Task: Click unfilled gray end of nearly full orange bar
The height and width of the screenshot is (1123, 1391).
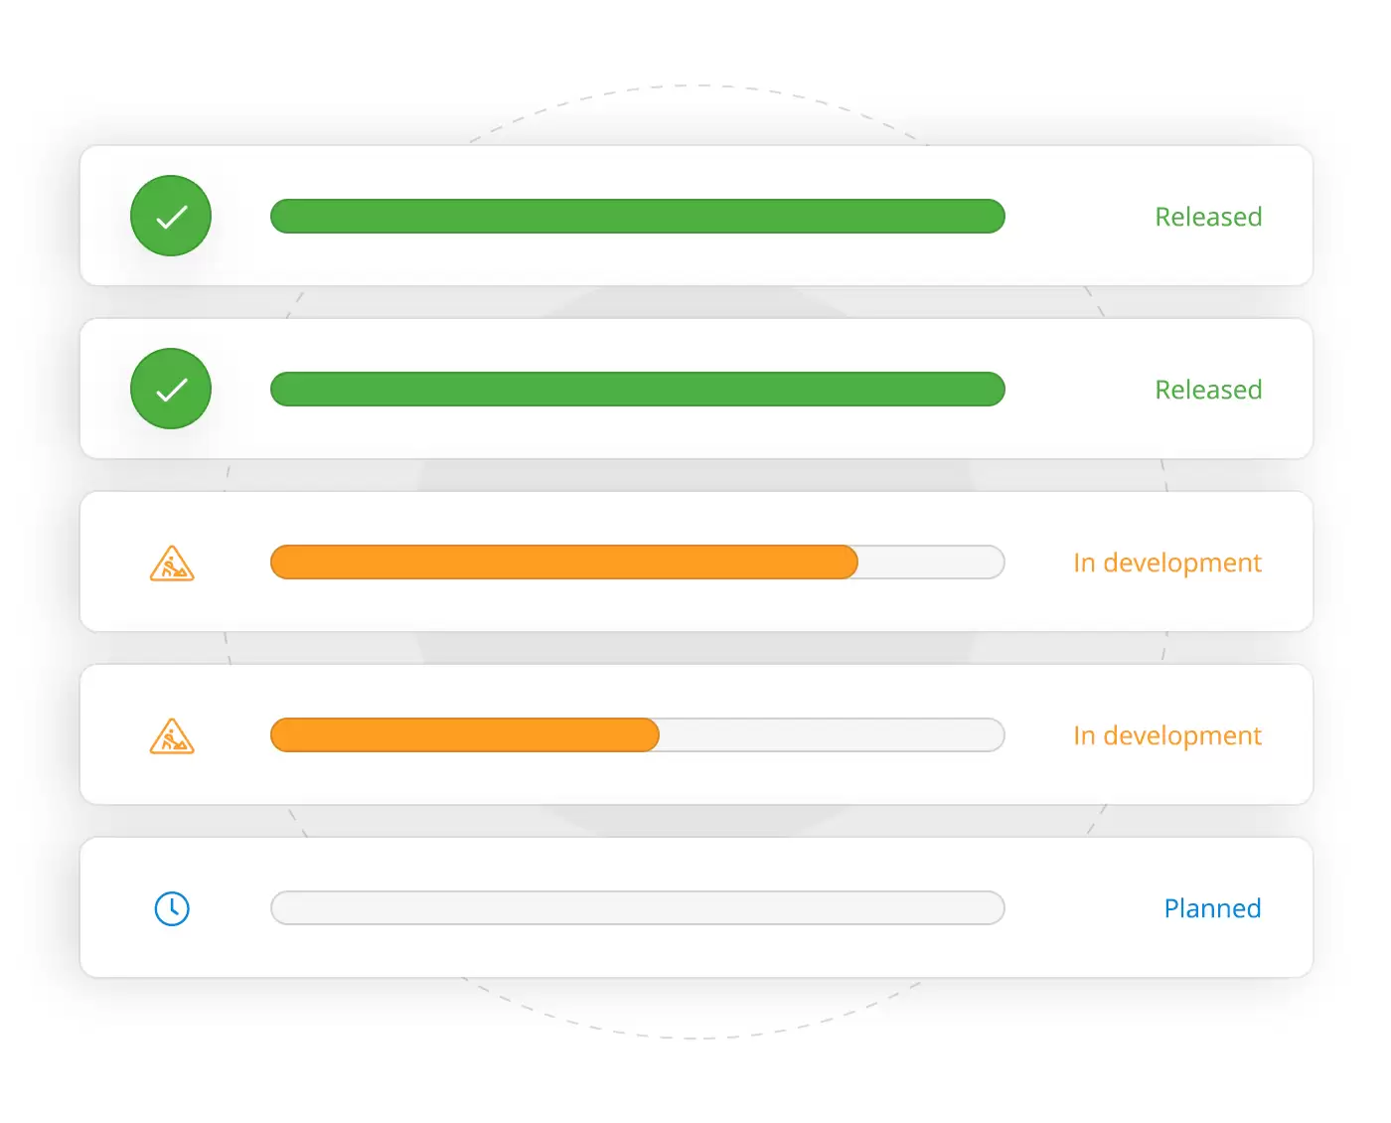Action: pos(930,562)
